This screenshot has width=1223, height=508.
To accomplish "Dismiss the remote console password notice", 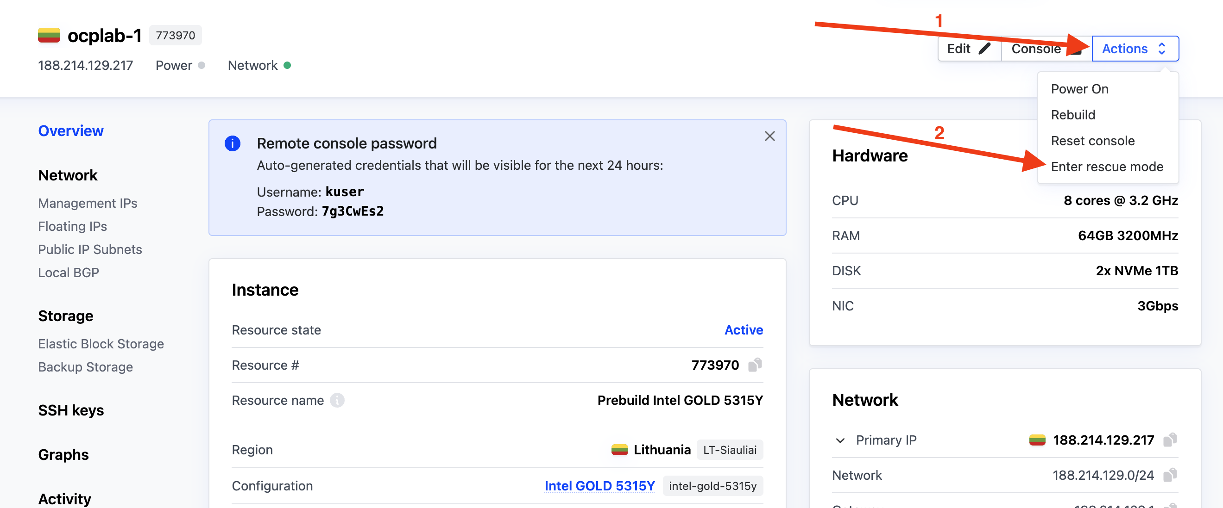I will coord(769,136).
